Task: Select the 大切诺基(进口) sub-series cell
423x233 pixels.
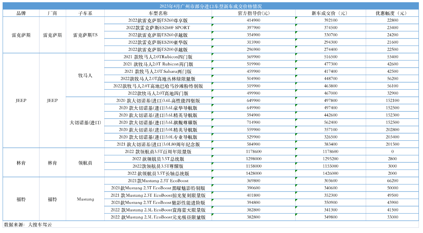Action: 85,122
